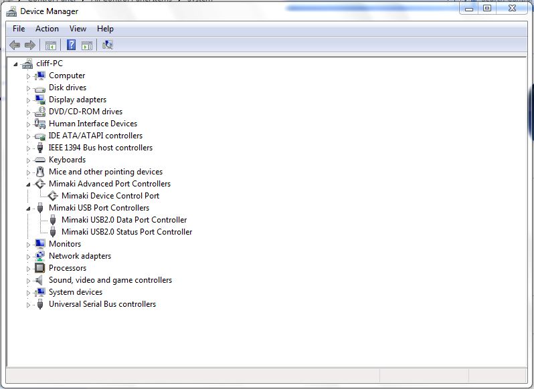The width and height of the screenshot is (534, 389).
Task: Click the Mimaki Advanced Port Controllers icon
Action: tap(40, 184)
